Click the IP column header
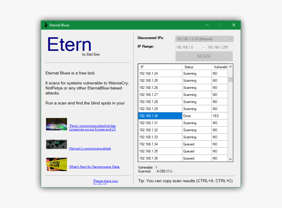This screenshot has width=282, height=208. click(x=160, y=67)
